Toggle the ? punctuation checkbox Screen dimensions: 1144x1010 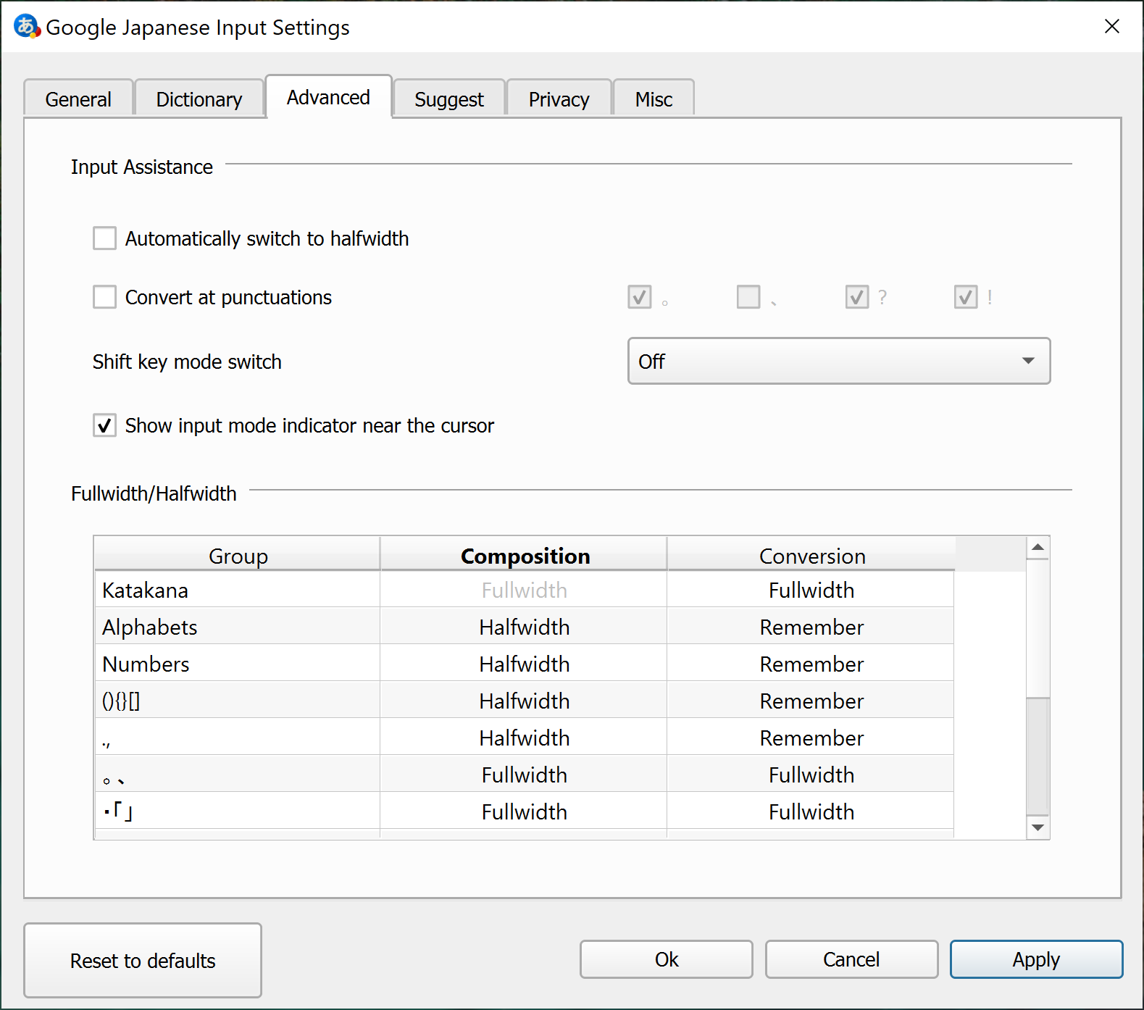click(x=857, y=297)
